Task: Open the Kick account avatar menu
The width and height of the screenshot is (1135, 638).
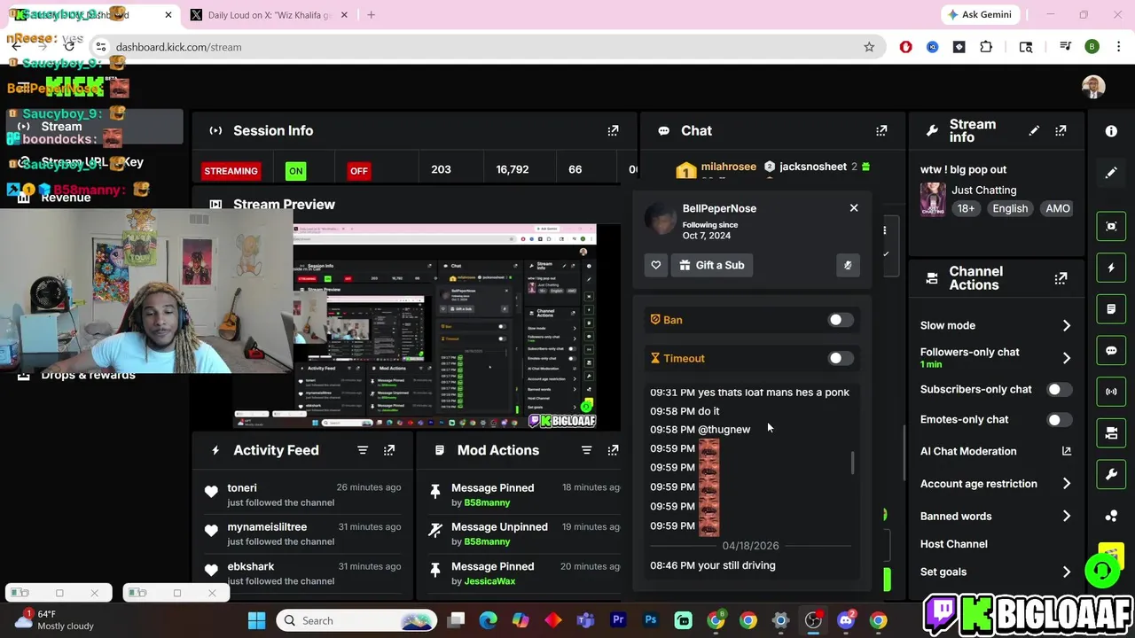Action: 1093,86
